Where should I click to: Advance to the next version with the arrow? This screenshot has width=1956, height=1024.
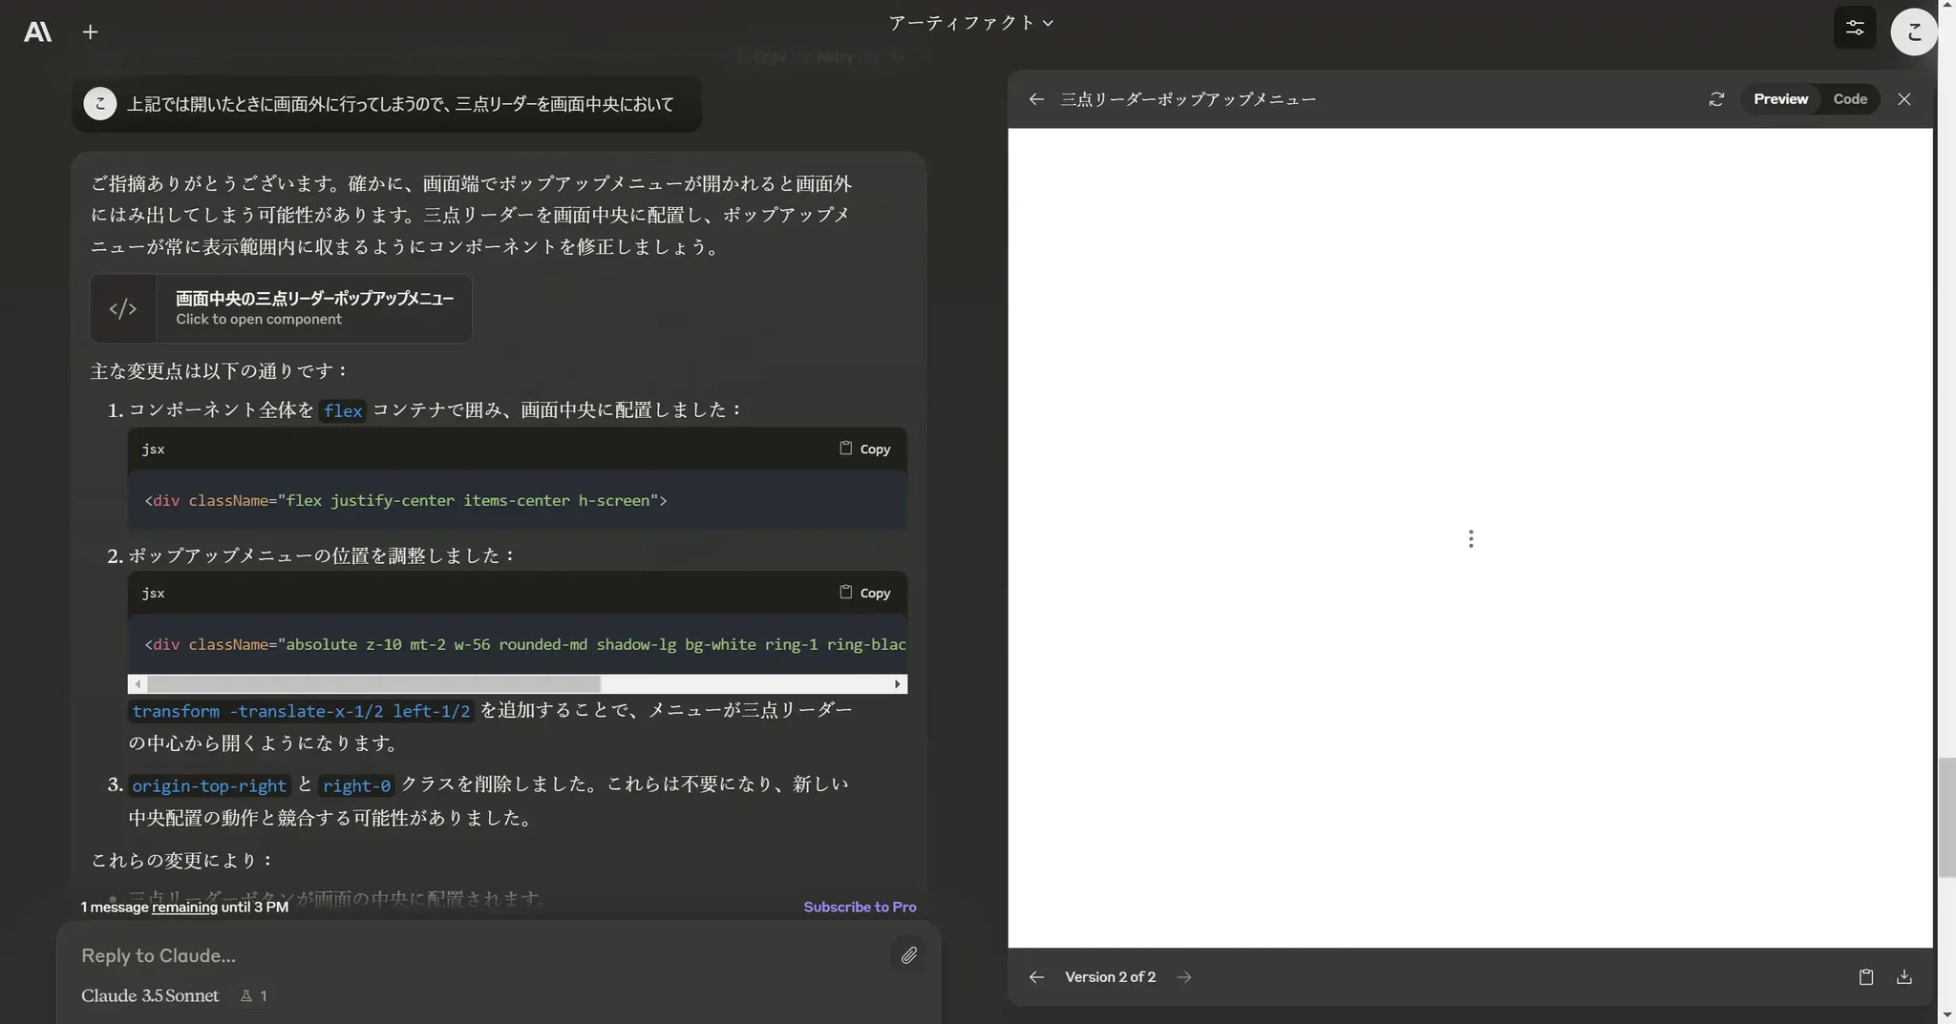pos(1182,976)
